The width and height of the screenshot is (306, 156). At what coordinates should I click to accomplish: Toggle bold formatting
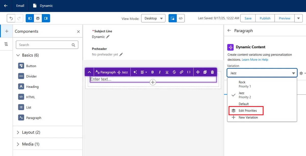[152, 72]
